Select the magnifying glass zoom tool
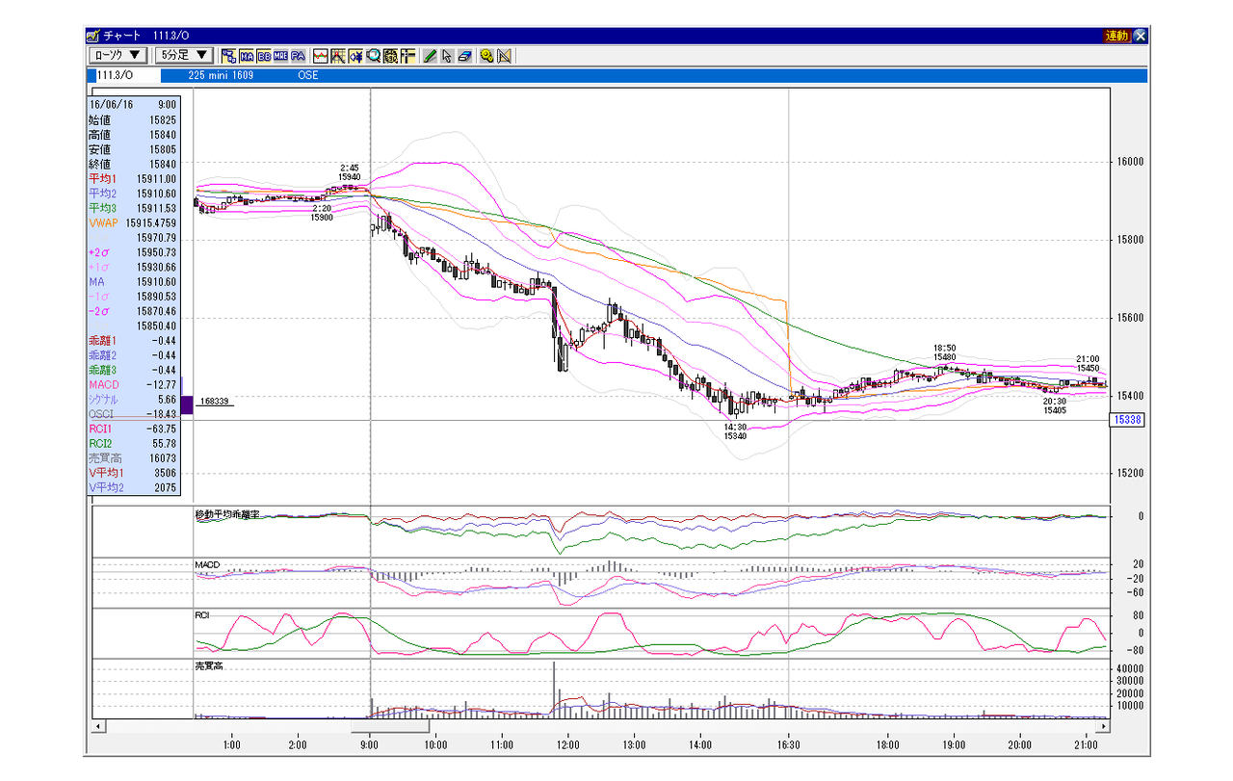Screen dimensions: 1233x781 (x=373, y=56)
